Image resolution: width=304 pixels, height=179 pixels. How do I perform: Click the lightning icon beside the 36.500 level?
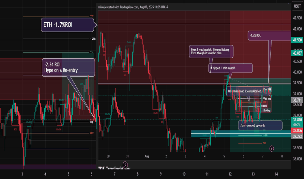[272, 148]
